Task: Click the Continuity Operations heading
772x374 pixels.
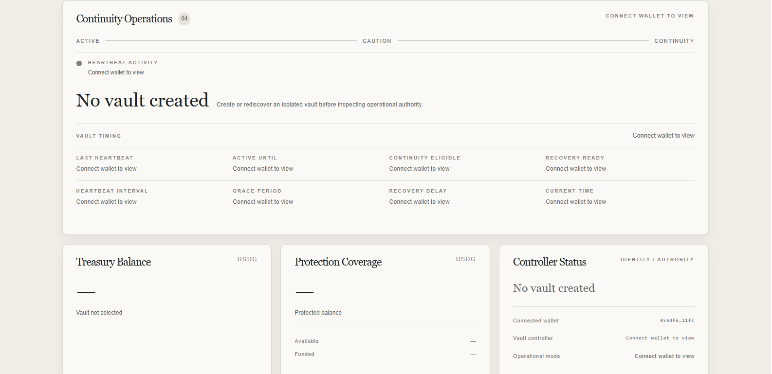Action: (124, 18)
